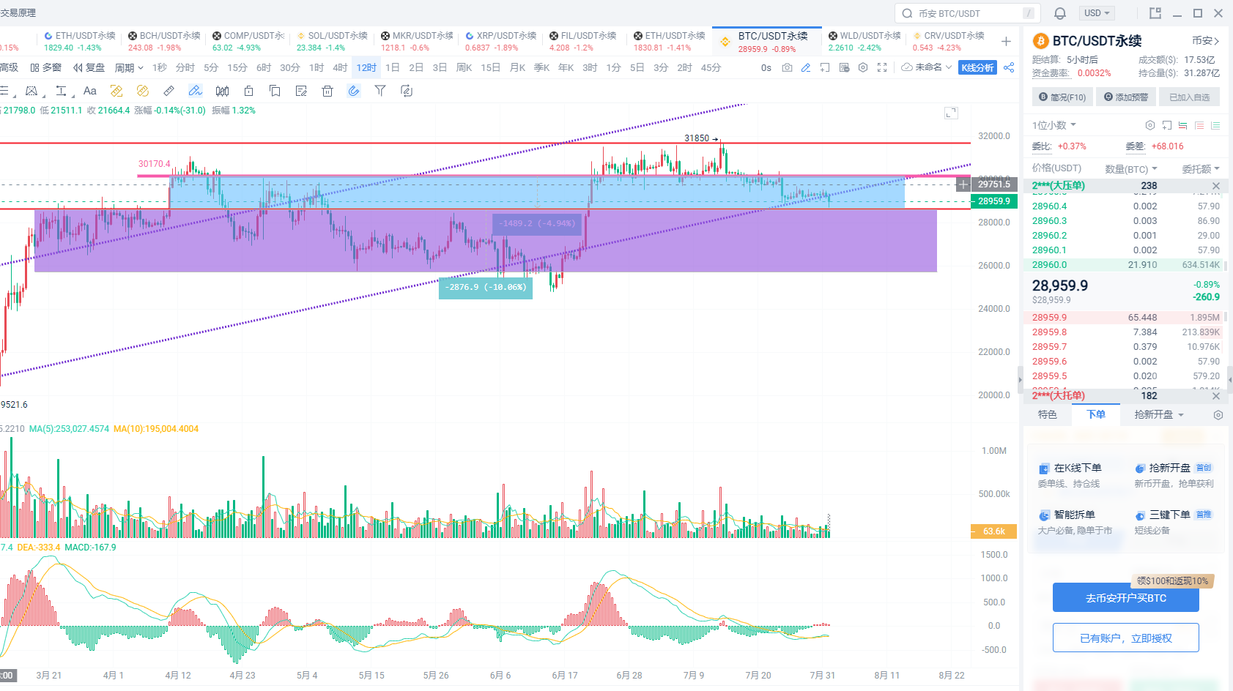
Task: Click the 已加入自选 button
Action: (1189, 97)
